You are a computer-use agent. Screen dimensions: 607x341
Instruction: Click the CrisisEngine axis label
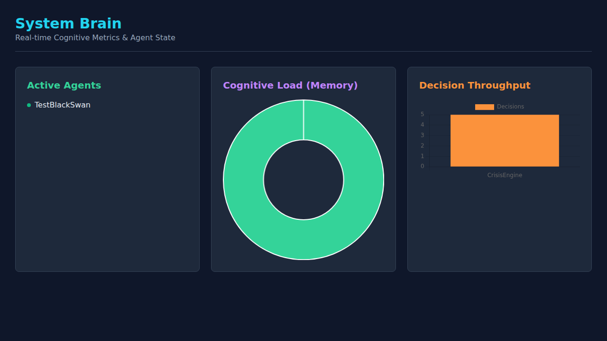505,175
